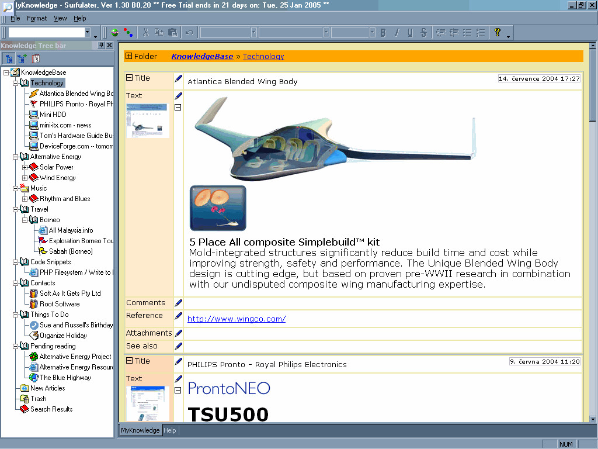Click the Cut scissors icon

145,33
